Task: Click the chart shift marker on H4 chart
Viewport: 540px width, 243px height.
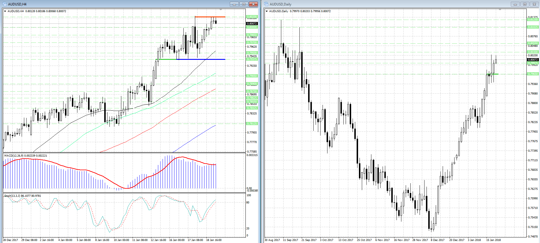Action: (x=221, y=10)
